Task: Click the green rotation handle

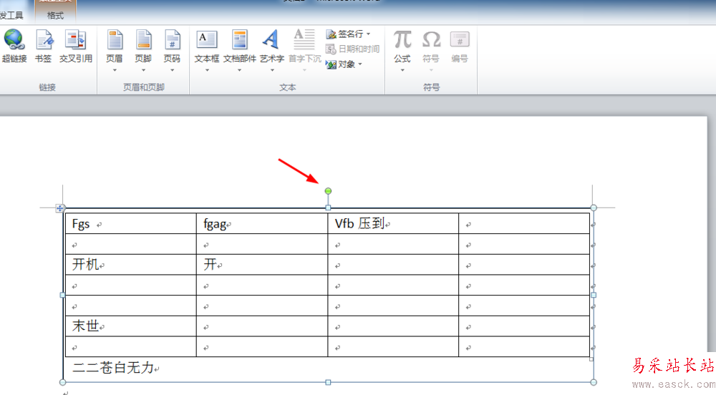Action: pyautogui.click(x=328, y=191)
